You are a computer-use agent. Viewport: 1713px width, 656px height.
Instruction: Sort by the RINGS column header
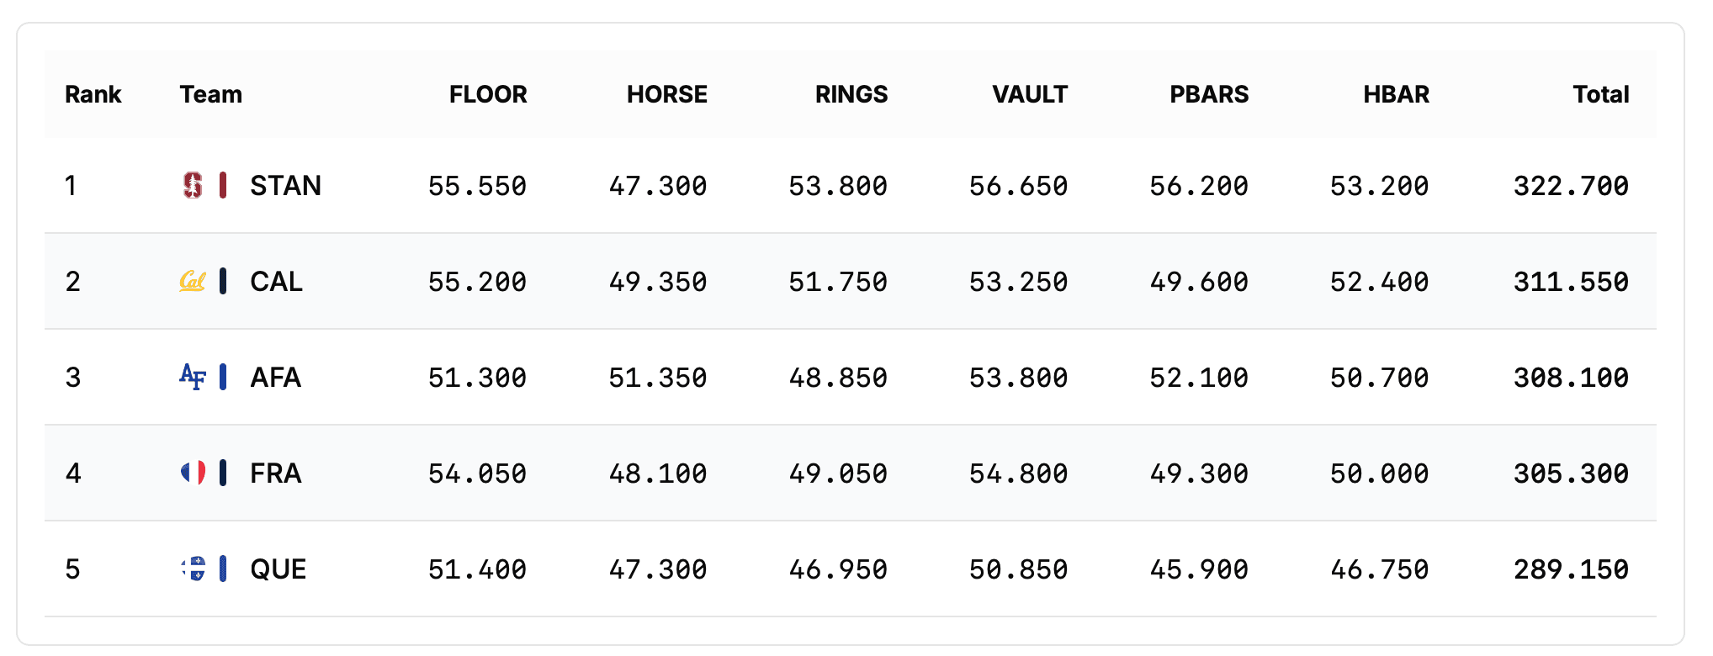[851, 94]
